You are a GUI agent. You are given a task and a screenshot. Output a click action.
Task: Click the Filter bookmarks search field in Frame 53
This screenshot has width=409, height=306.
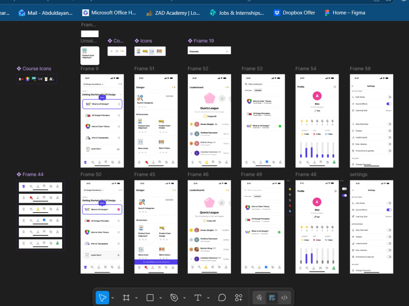click(x=263, y=84)
